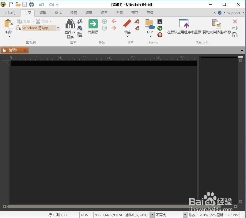
Task: Switch to the Advanced (高级) ribbon tab
Action: (150, 13)
